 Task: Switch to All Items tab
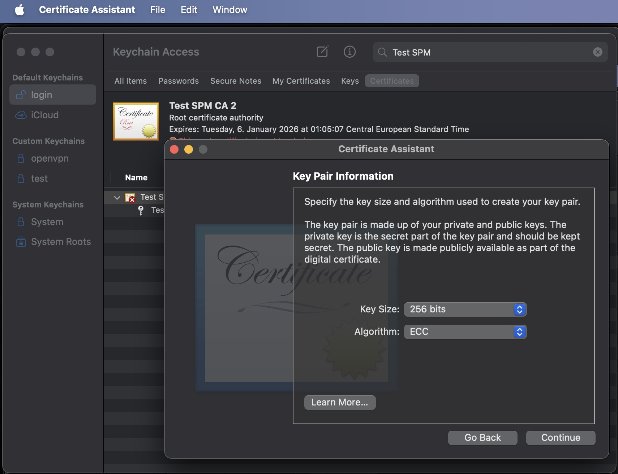coord(130,81)
